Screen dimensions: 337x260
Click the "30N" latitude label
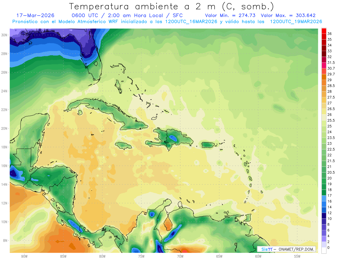click(4, 35)
